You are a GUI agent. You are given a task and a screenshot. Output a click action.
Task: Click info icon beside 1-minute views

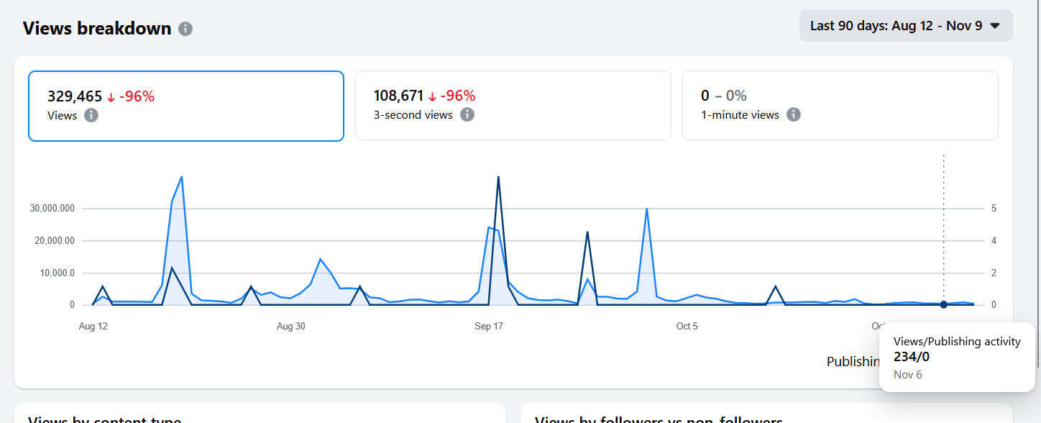pos(794,114)
